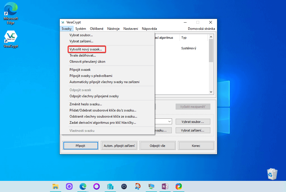Select Vytvořit nový svazek... menu entry
This screenshot has height=192, width=286.
(x=107, y=49)
